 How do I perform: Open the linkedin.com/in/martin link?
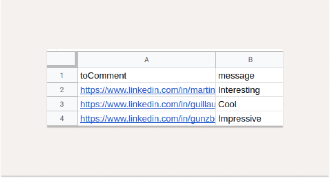click(148, 90)
